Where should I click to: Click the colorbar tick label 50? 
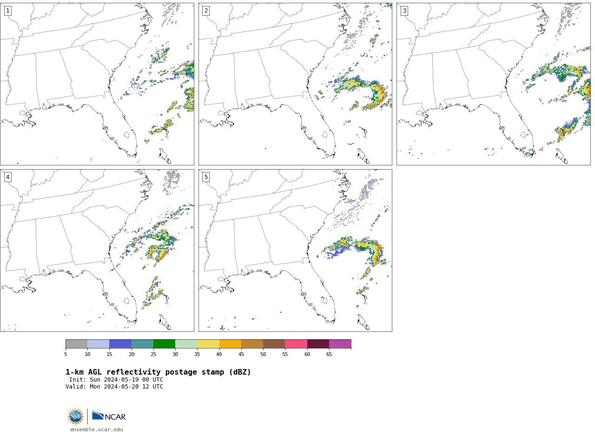(263, 355)
